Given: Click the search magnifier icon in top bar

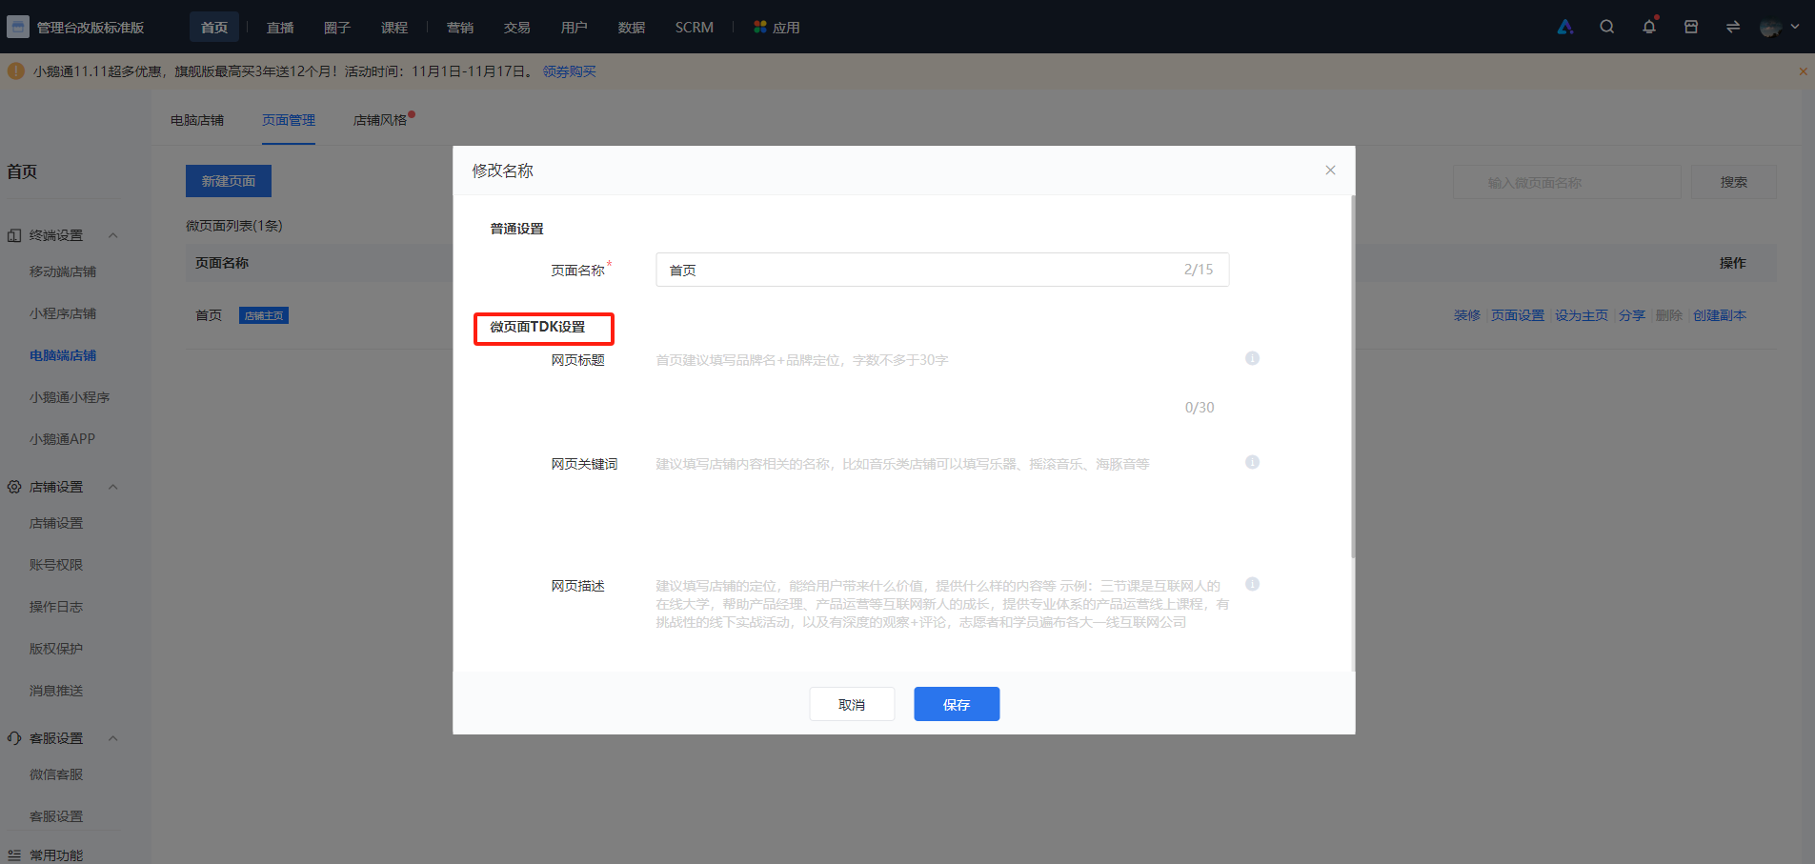Looking at the screenshot, I should click(1607, 27).
